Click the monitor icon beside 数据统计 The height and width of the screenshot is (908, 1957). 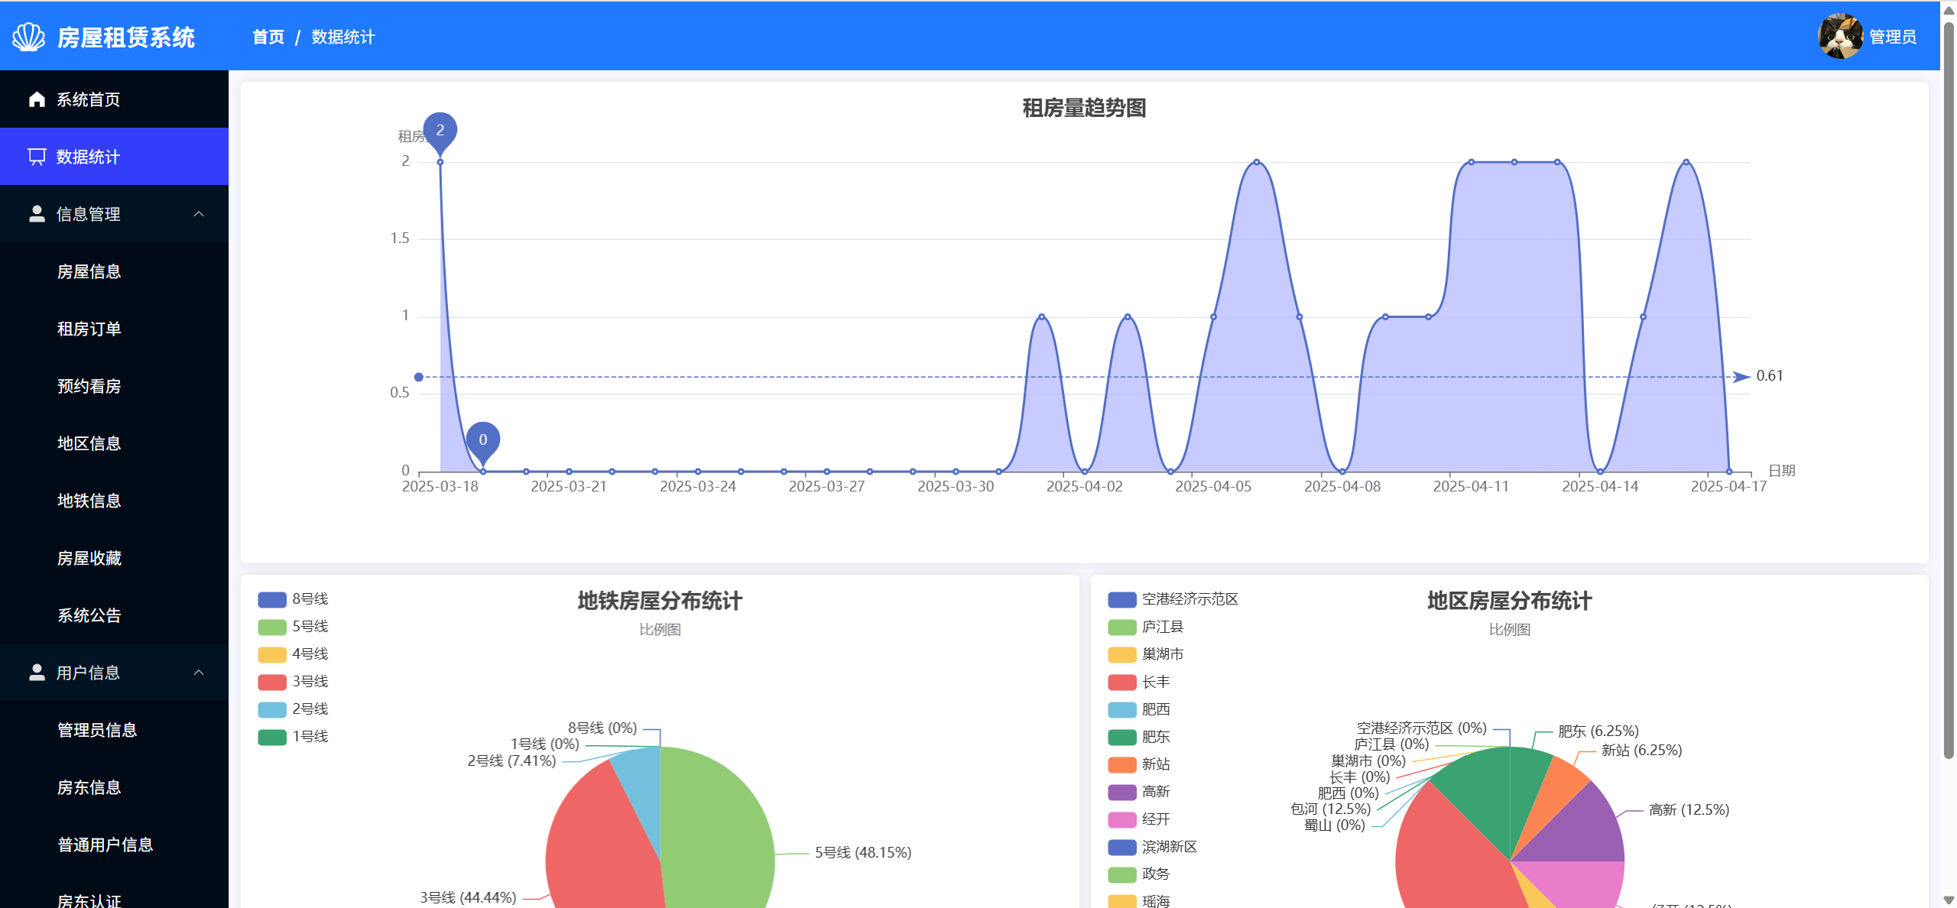pyautogui.click(x=37, y=157)
